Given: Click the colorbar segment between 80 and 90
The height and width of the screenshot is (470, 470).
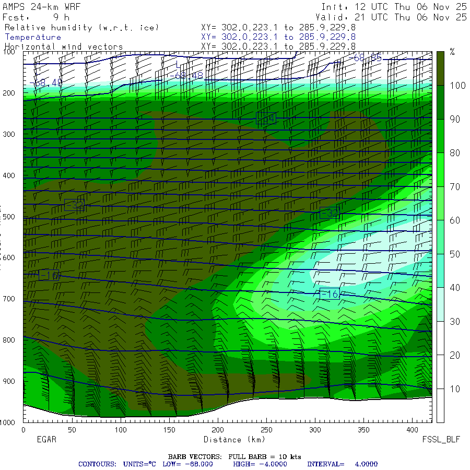Looking at the screenshot, I should coord(440,136).
